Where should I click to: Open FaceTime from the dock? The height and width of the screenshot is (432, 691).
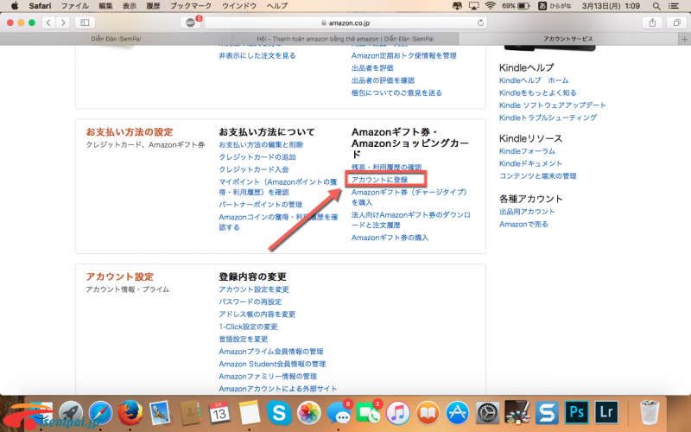tap(368, 413)
